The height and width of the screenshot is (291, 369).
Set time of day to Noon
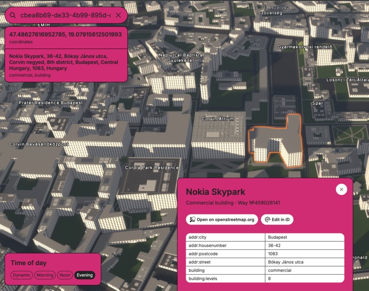65,275
